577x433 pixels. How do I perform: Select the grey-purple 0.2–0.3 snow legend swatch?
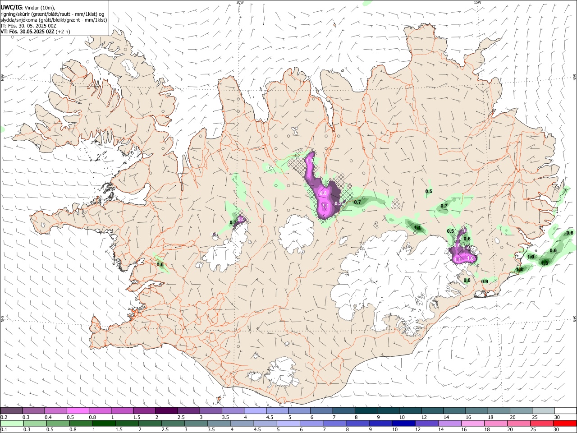click(11, 411)
